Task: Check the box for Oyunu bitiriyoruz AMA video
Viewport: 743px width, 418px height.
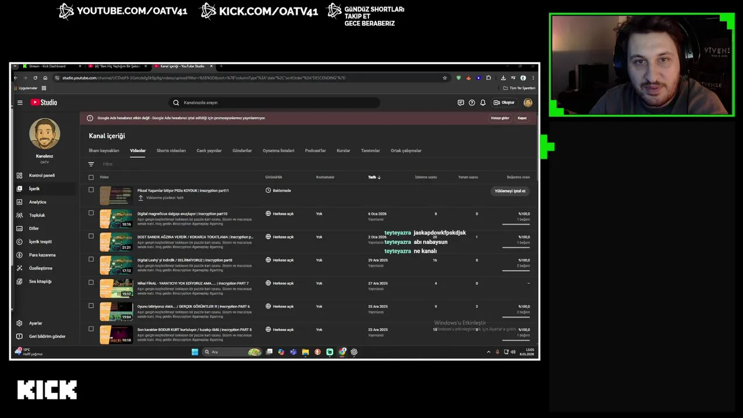Action: tap(91, 306)
